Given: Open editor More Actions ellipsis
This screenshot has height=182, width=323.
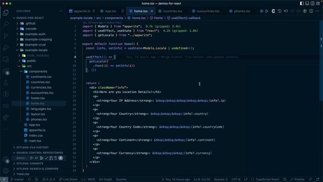Looking at the screenshot, I should [317, 11].
